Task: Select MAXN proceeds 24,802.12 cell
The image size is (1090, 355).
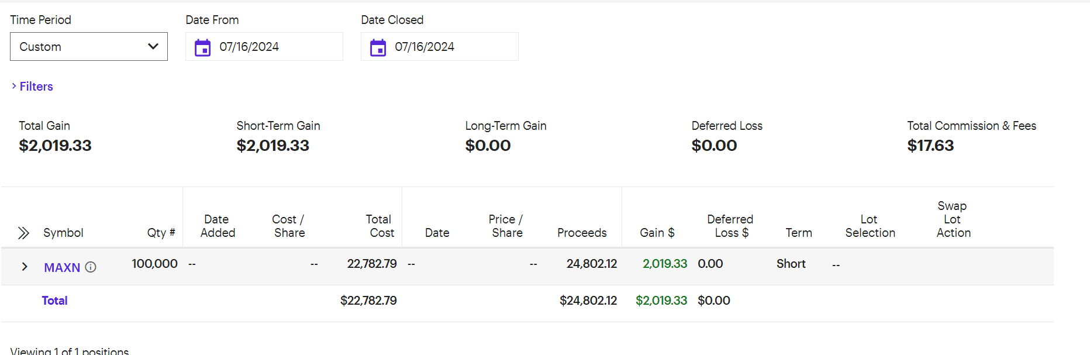Action: pyautogui.click(x=592, y=264)
